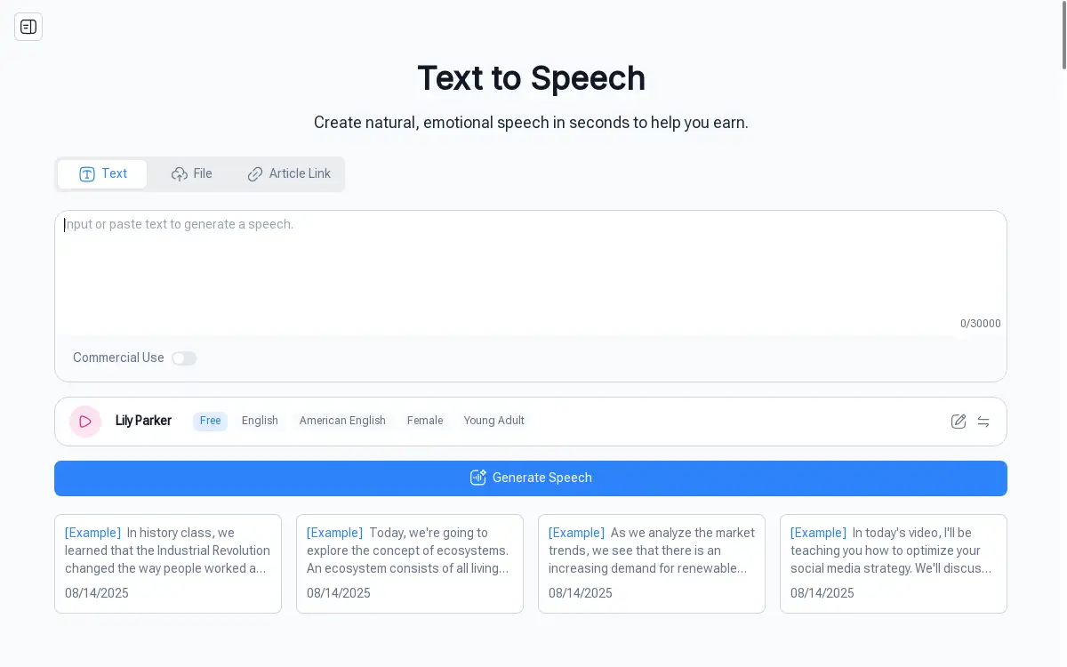1067x667 pixels.
Task: Open voice settings via the pencil edit icon
Action: (x=959, y=422)
